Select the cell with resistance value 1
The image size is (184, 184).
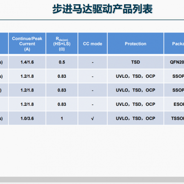[x=62, y=118]
